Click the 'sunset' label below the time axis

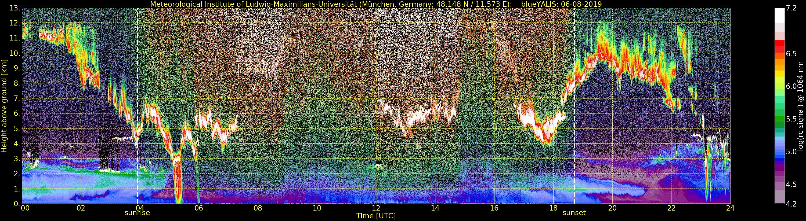click(x=574, y=213)
